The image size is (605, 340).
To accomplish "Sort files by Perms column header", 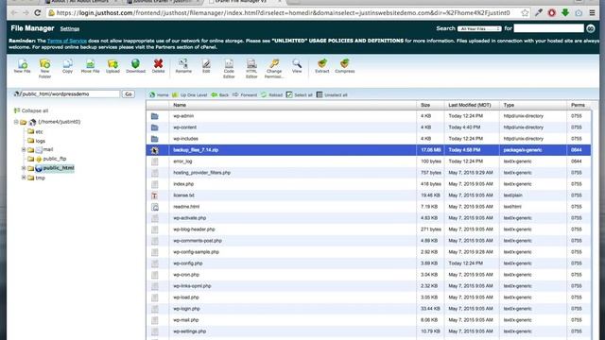I will click(x=578, y=105).
